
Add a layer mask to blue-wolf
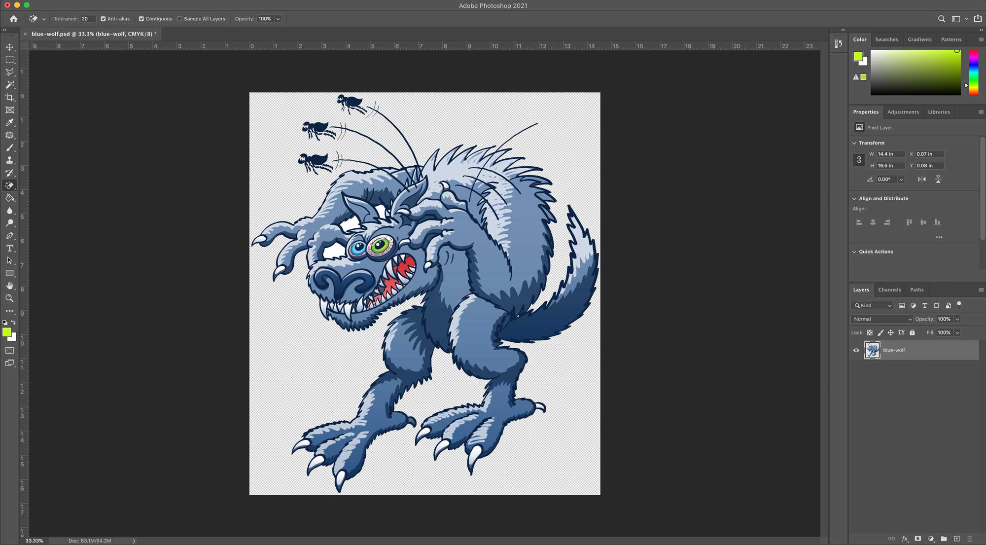coord(917,539)
